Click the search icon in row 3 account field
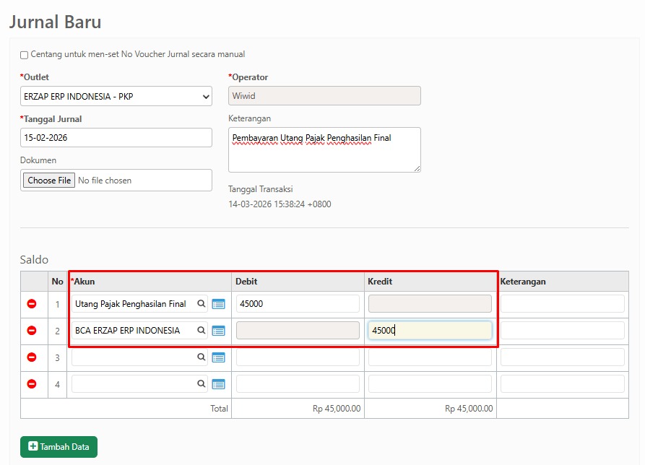645x465 pixels. (x=202, y=357)
